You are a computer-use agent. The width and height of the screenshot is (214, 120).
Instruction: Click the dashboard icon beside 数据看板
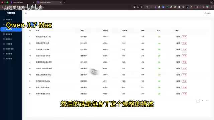tap(4, 20)
